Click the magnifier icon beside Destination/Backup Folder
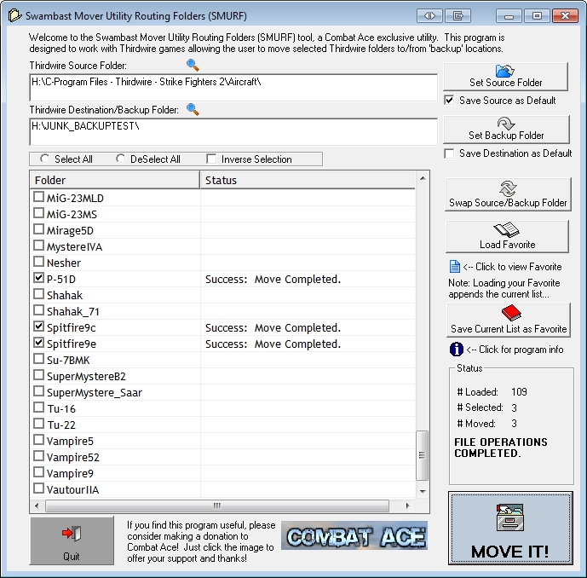Image resolution: width=587 pixels, height=578 pixels. pyautogui.click(x=193, y=109)
